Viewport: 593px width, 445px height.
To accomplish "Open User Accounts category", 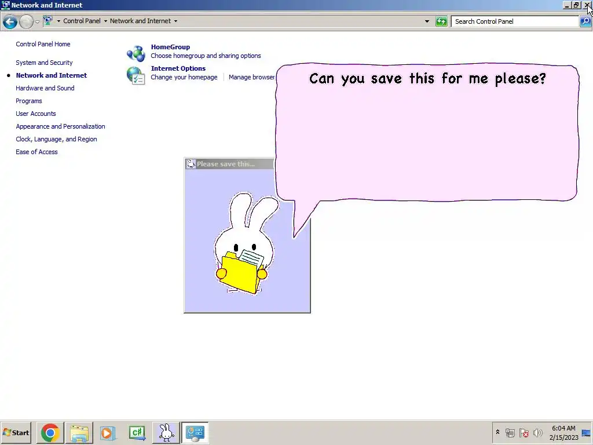I will tap(36, 114).
